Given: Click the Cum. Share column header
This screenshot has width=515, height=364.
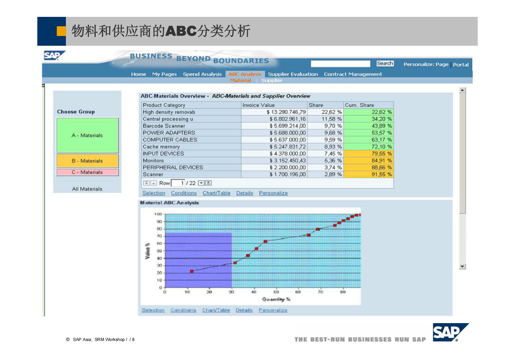Looking at the screenshot, I should [369, 105].
